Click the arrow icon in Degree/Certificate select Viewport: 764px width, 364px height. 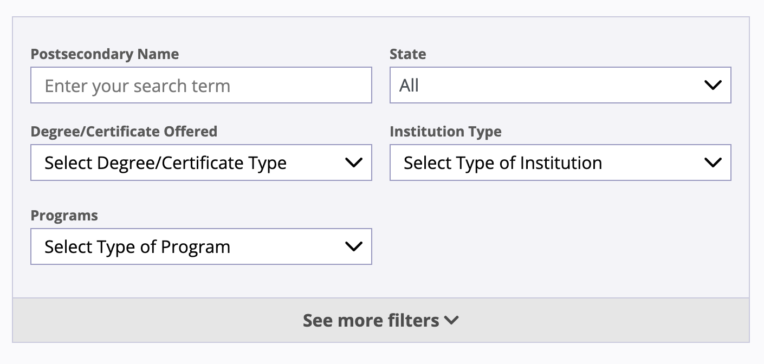[x=353, y=162]
